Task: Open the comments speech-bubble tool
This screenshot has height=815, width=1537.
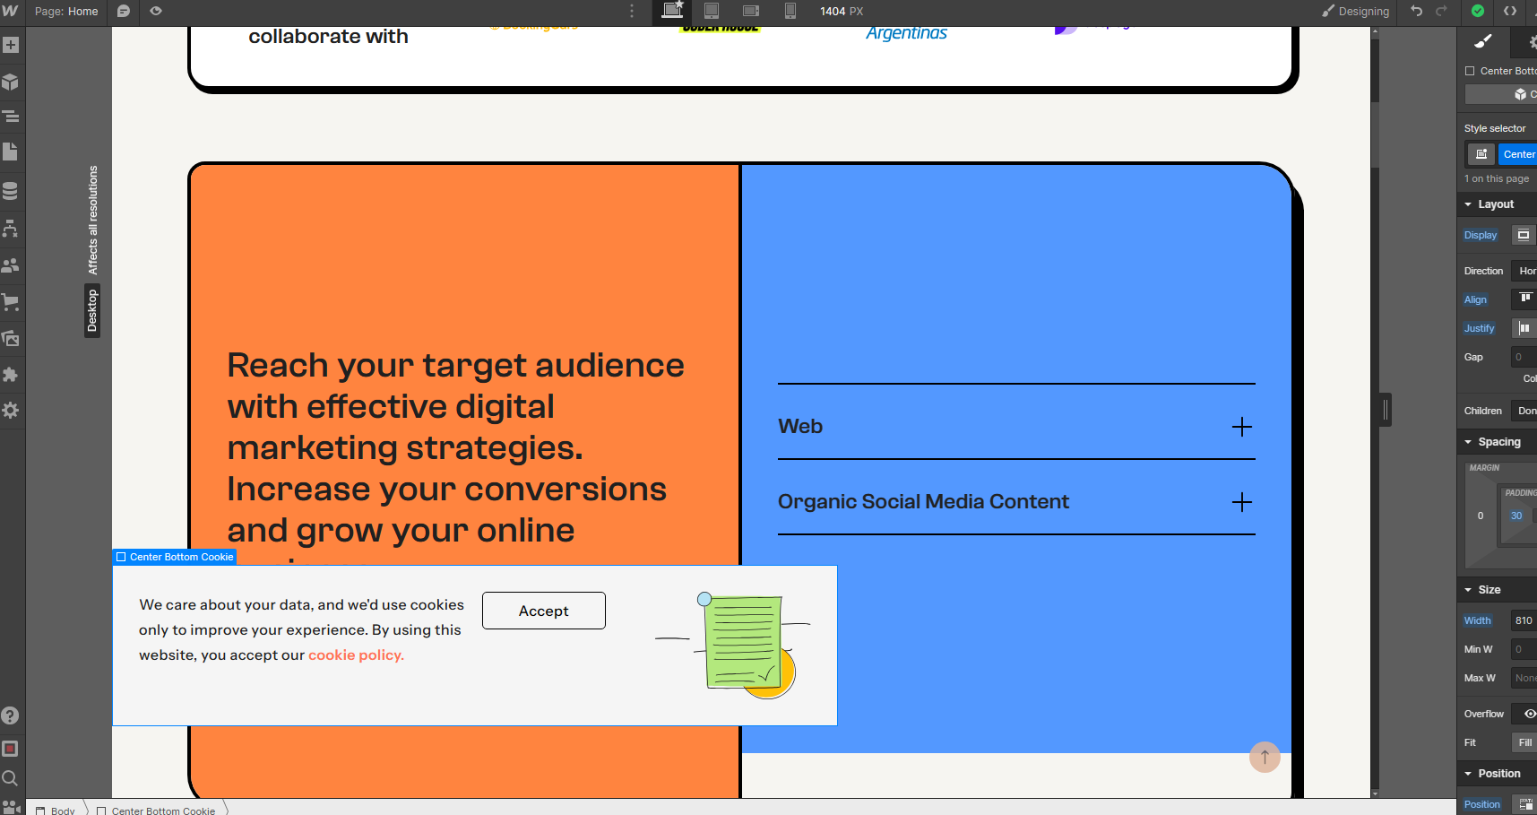Action: pos(124,11)
